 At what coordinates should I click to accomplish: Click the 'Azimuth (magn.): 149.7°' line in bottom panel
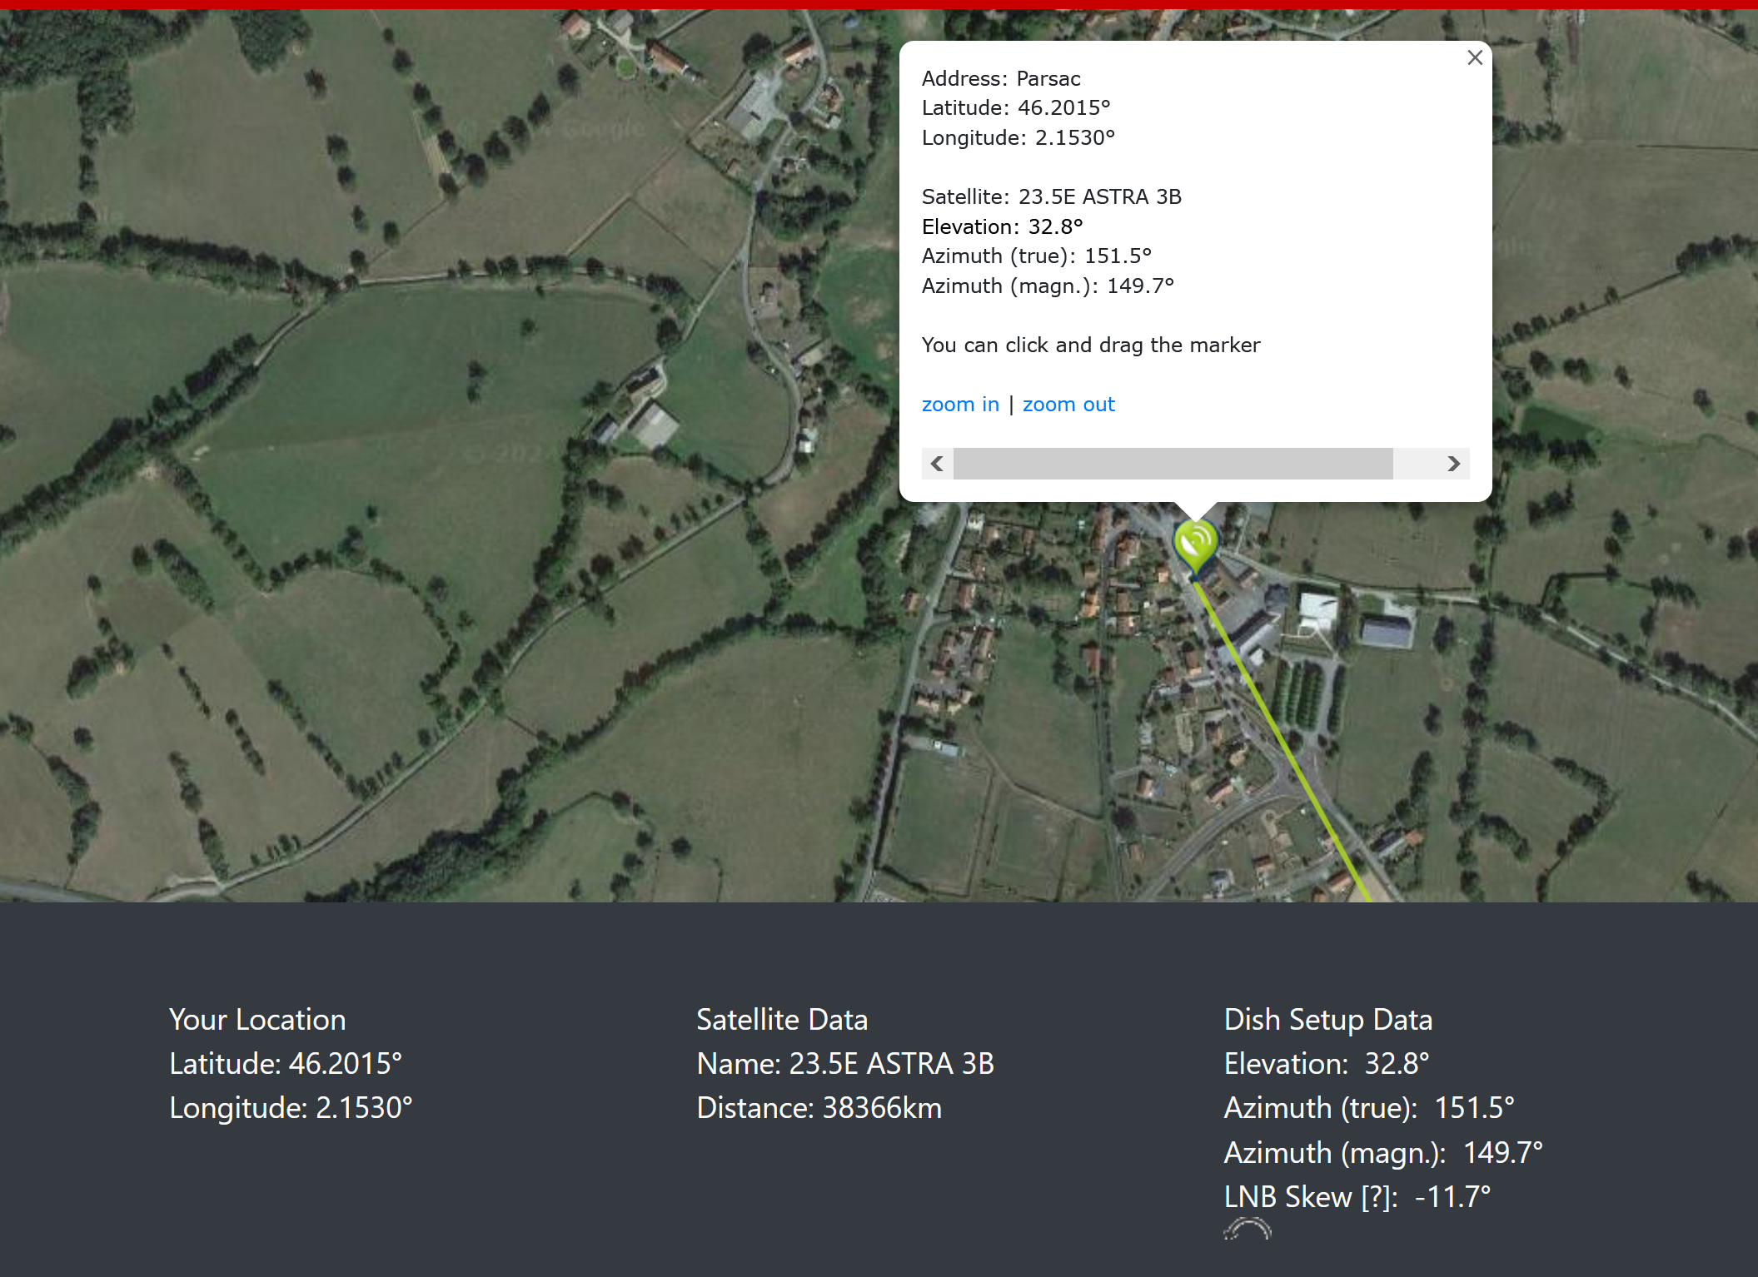1382,1153
